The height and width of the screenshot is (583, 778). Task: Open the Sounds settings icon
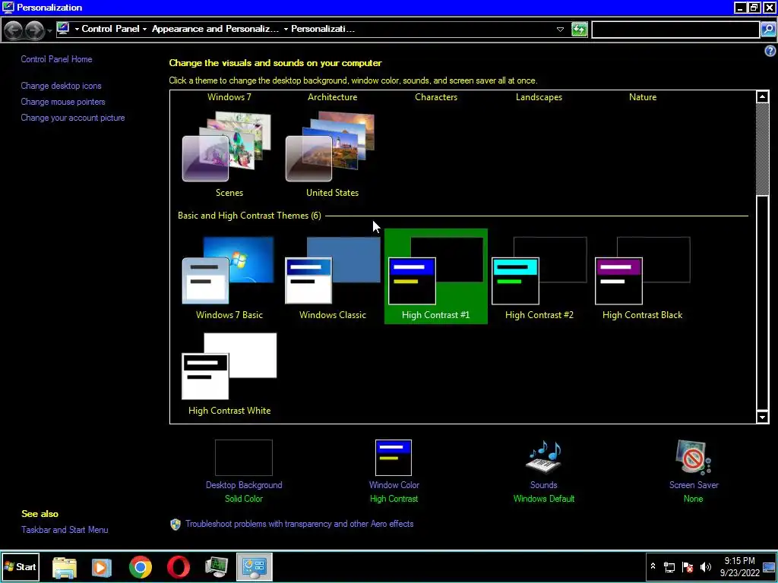544,457
